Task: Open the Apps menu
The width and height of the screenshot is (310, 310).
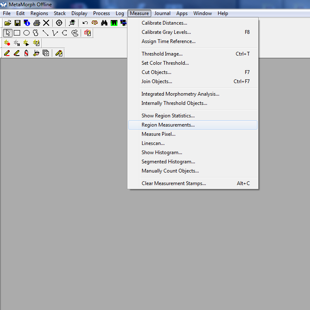Action: pos(182,13)
